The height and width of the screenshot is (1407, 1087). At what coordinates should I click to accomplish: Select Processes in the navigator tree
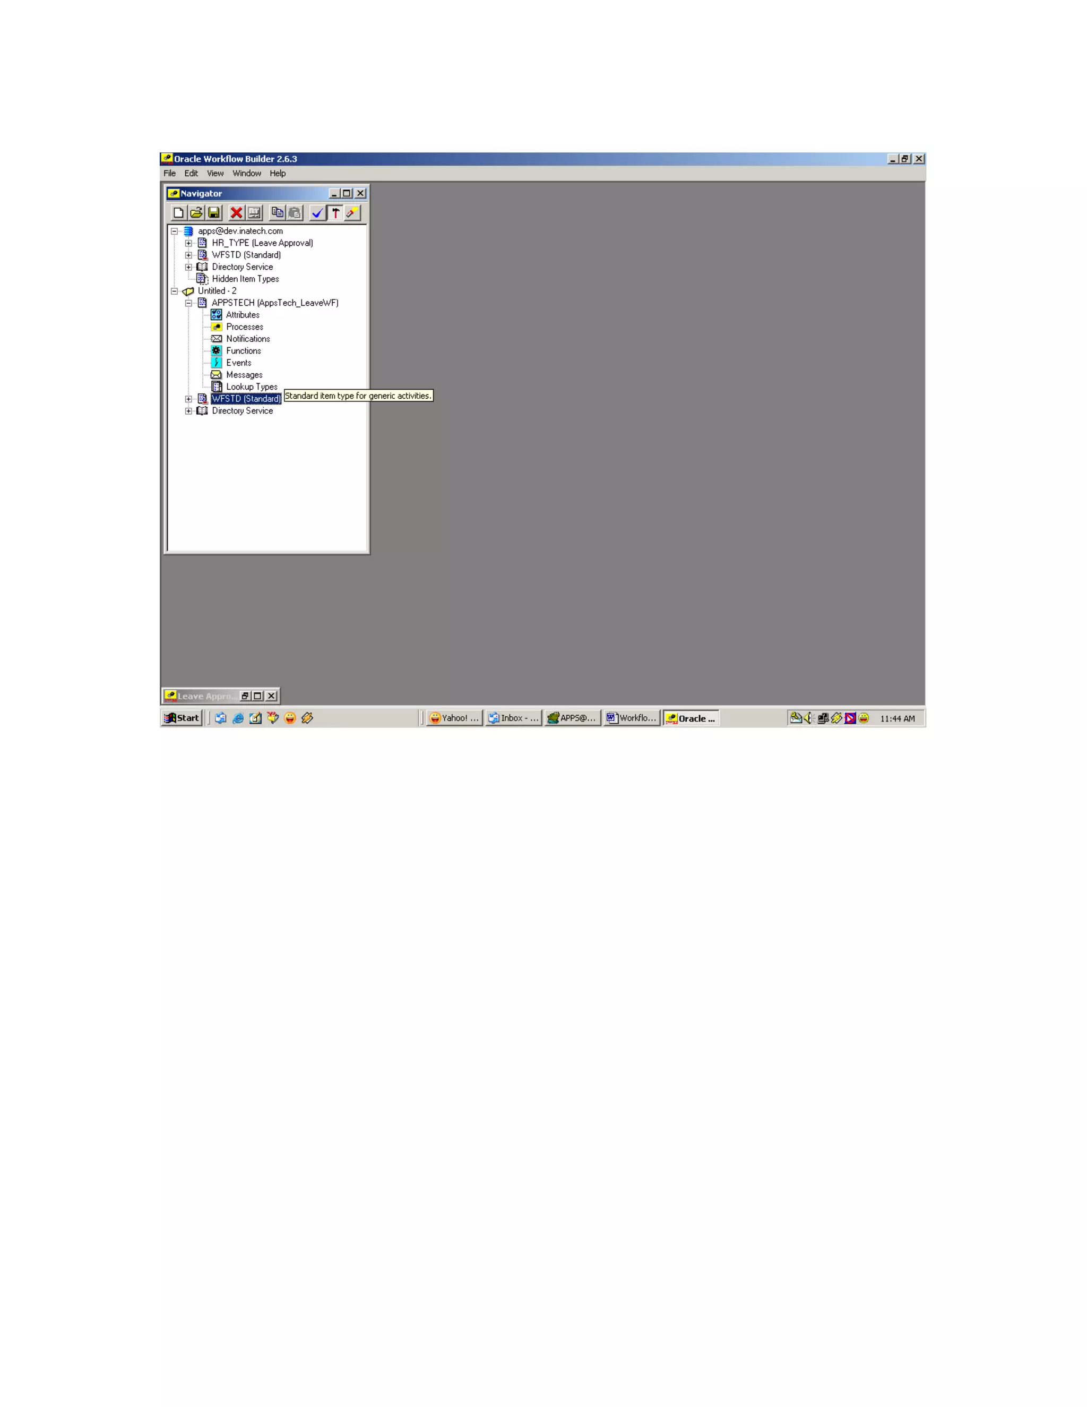[244, 327]
